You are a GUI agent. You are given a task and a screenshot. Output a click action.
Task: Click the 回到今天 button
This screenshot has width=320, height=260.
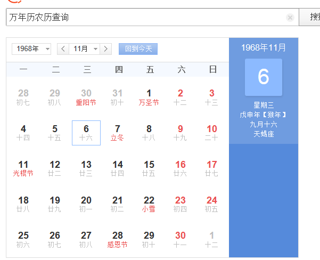pos(138,49)
